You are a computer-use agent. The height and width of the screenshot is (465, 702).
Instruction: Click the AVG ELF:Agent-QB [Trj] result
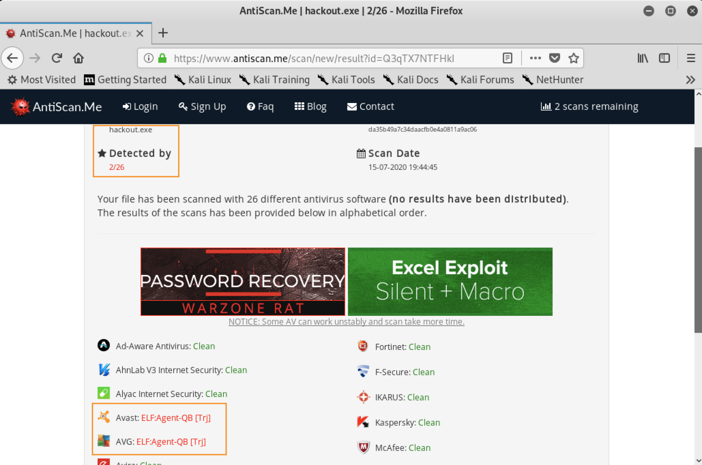[x=171, y=442]
